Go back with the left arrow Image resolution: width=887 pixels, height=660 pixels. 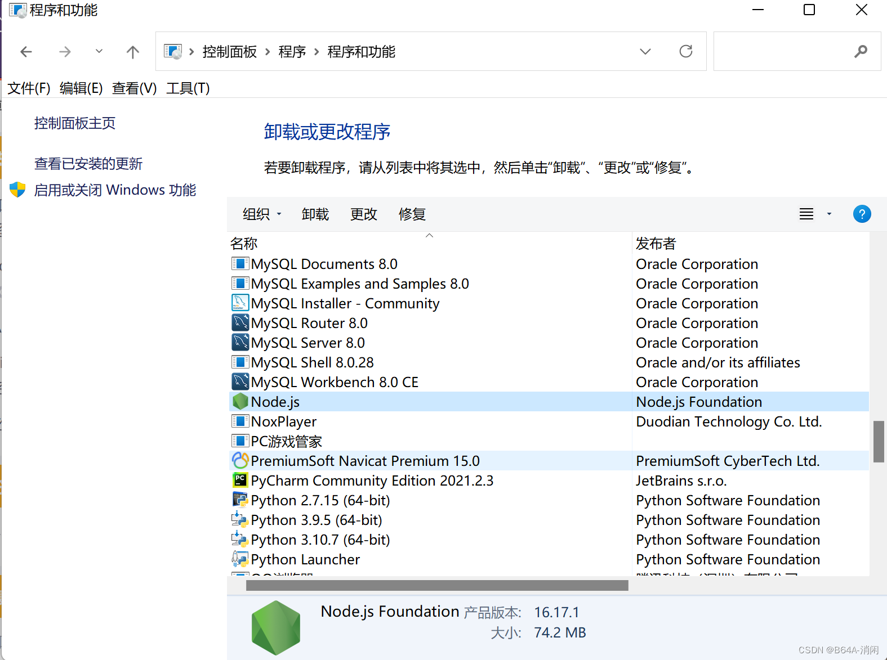point(26,52)
